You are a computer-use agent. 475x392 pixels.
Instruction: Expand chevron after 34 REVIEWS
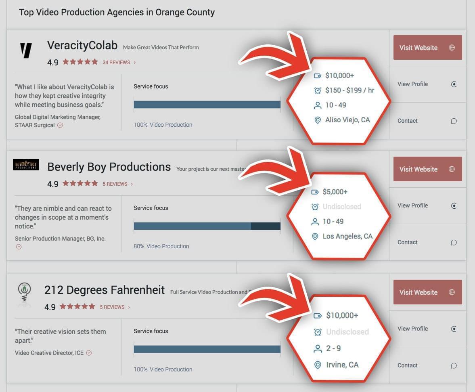(135, 63)
